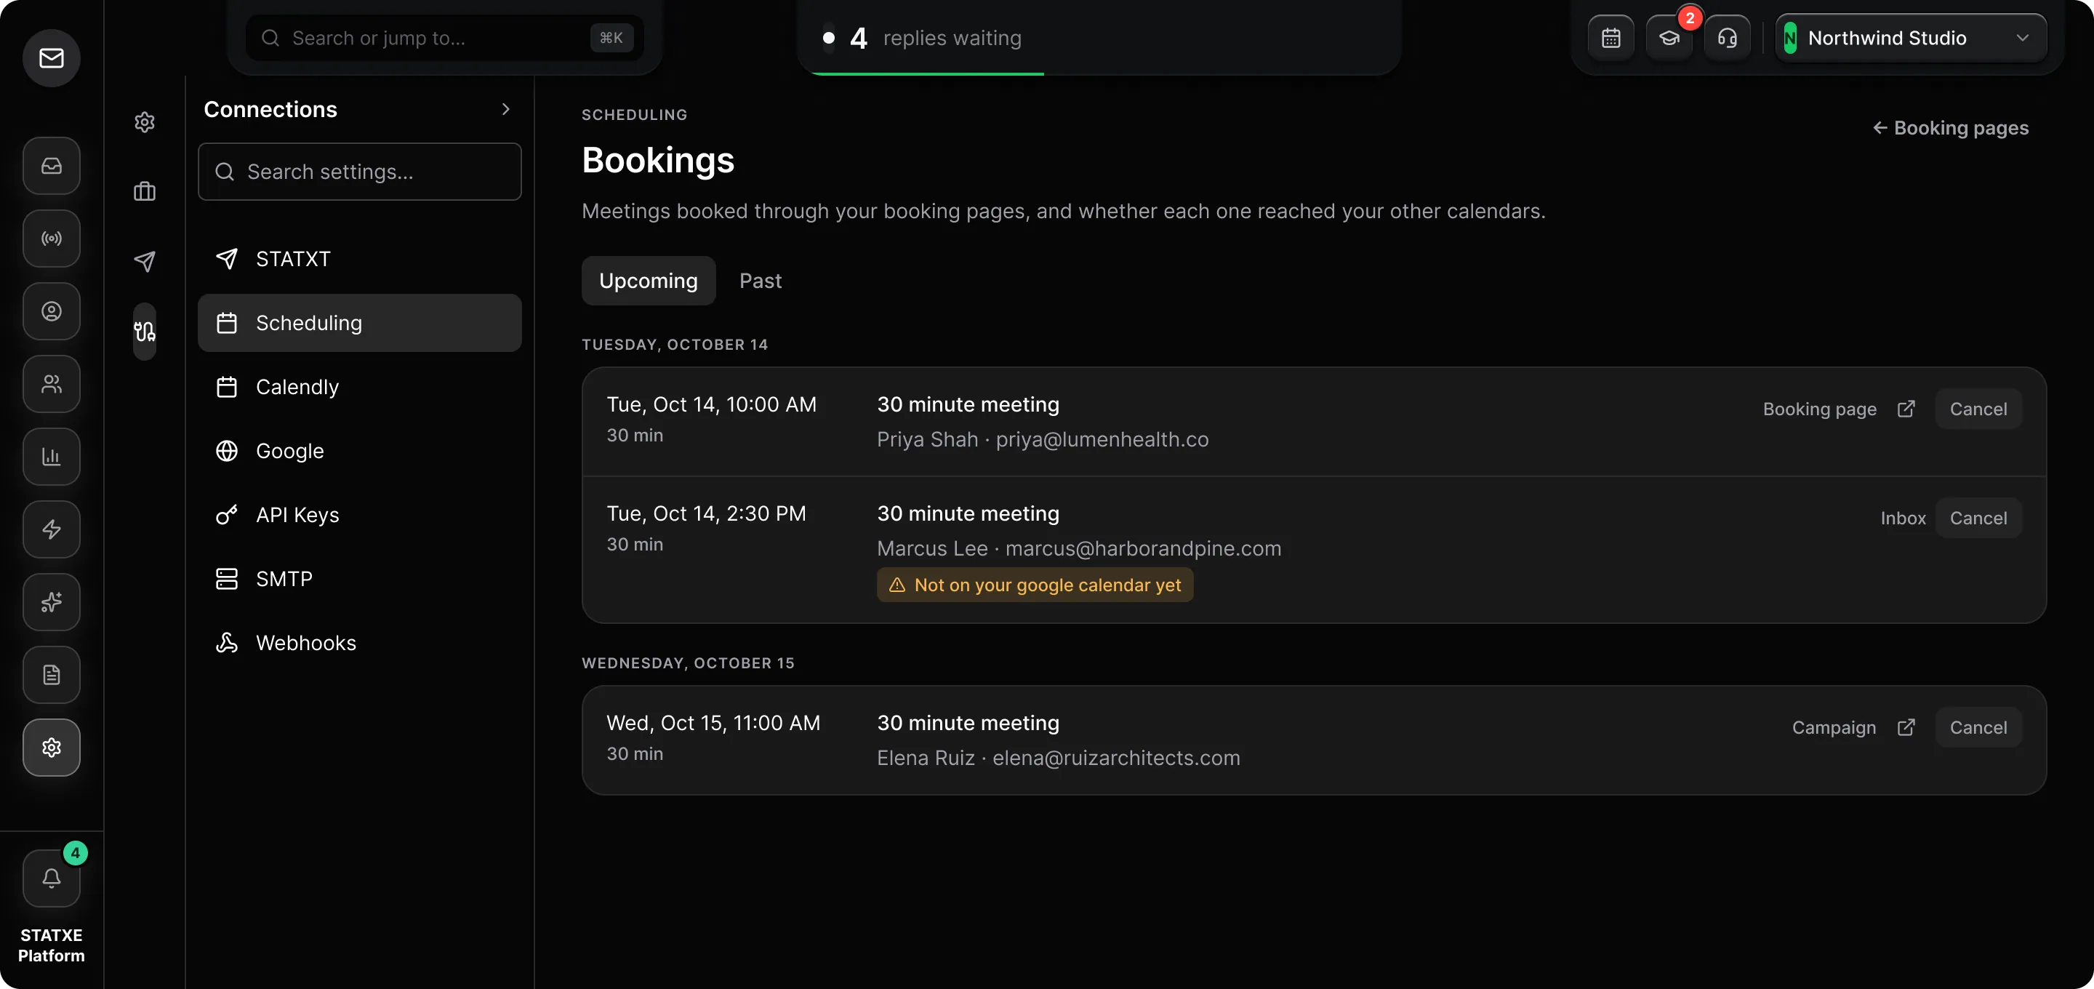Image resolution: width=2094 pixels, height=989 pixels.
Task: Select the paper plane settings category
Action: (145, 261)
